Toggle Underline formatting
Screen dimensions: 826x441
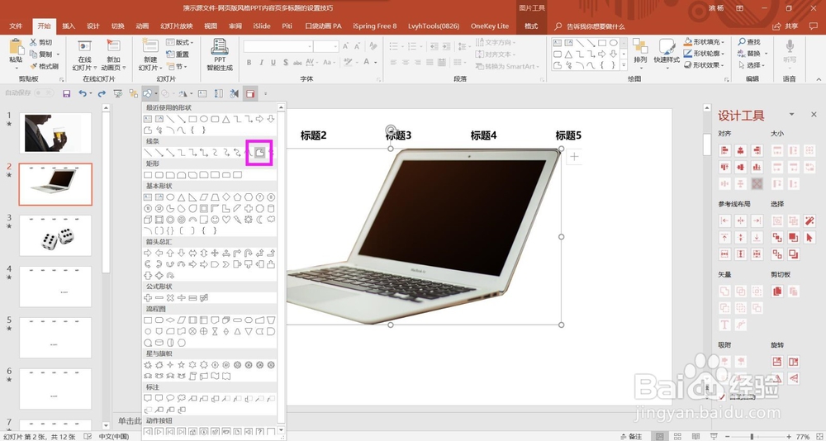273,62
